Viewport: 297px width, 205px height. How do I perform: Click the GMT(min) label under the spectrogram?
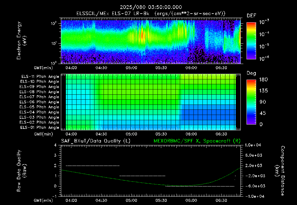[x=44, y=68]
